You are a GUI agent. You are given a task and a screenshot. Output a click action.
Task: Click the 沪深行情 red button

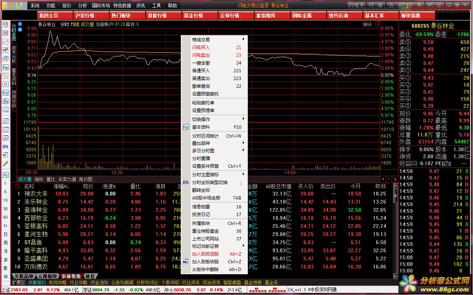(x=91, y=15)
